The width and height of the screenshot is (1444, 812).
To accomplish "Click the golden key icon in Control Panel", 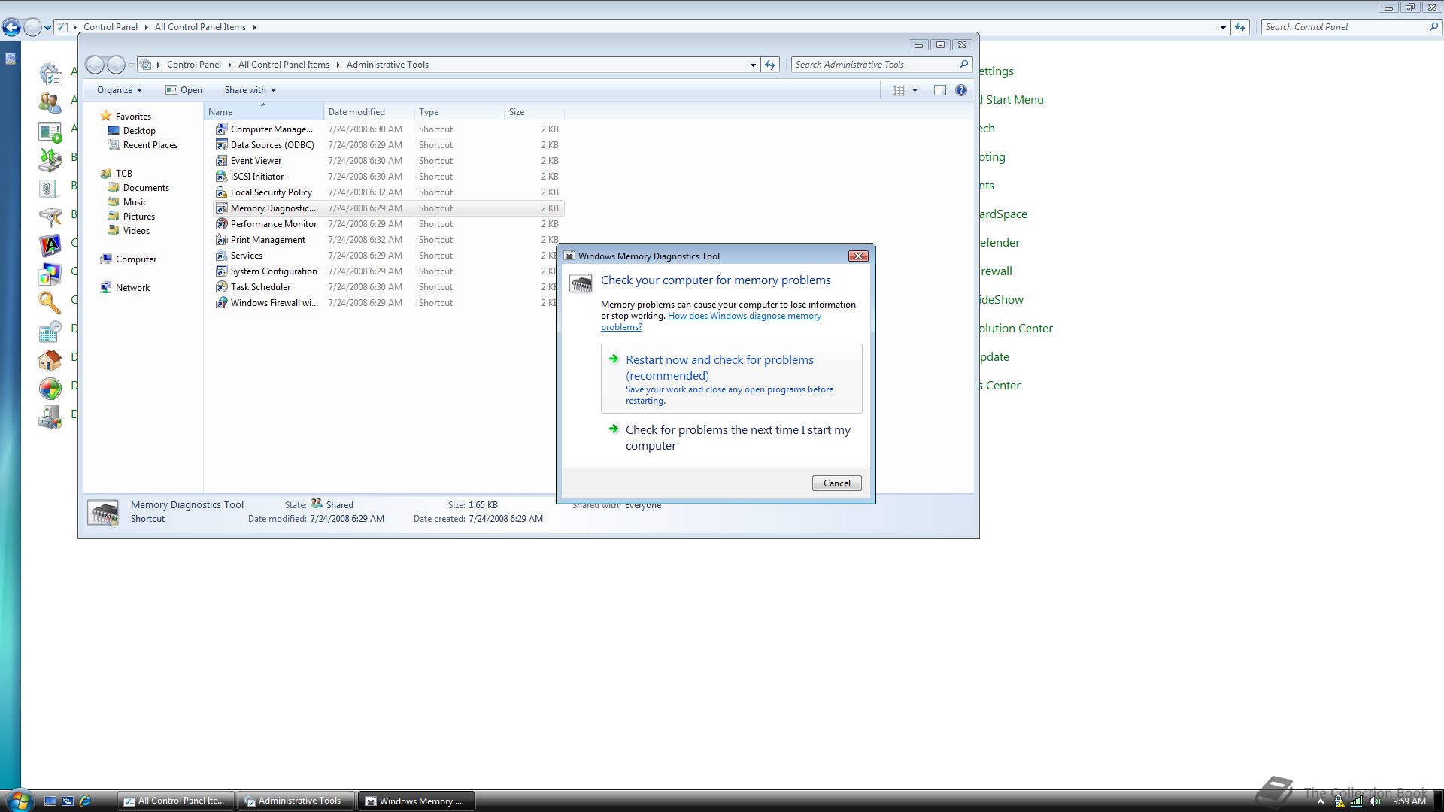I will (50, 302).
